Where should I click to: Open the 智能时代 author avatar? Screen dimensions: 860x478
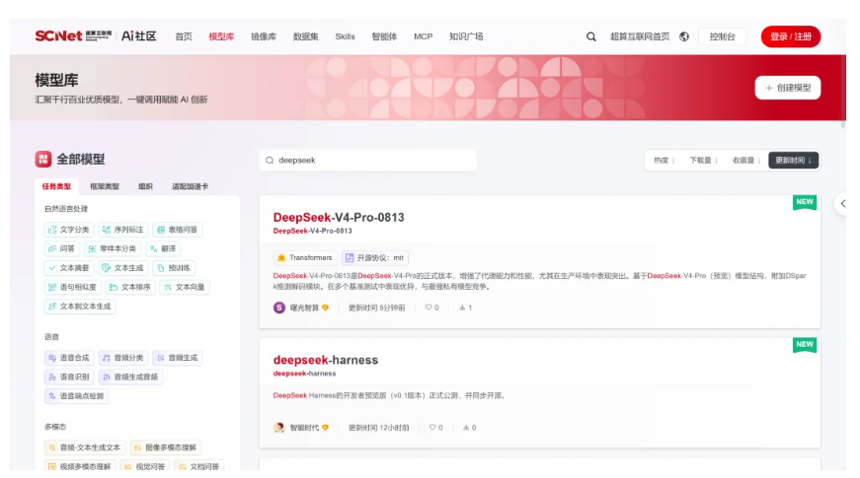pyautogui.click(x=279, y=428)
